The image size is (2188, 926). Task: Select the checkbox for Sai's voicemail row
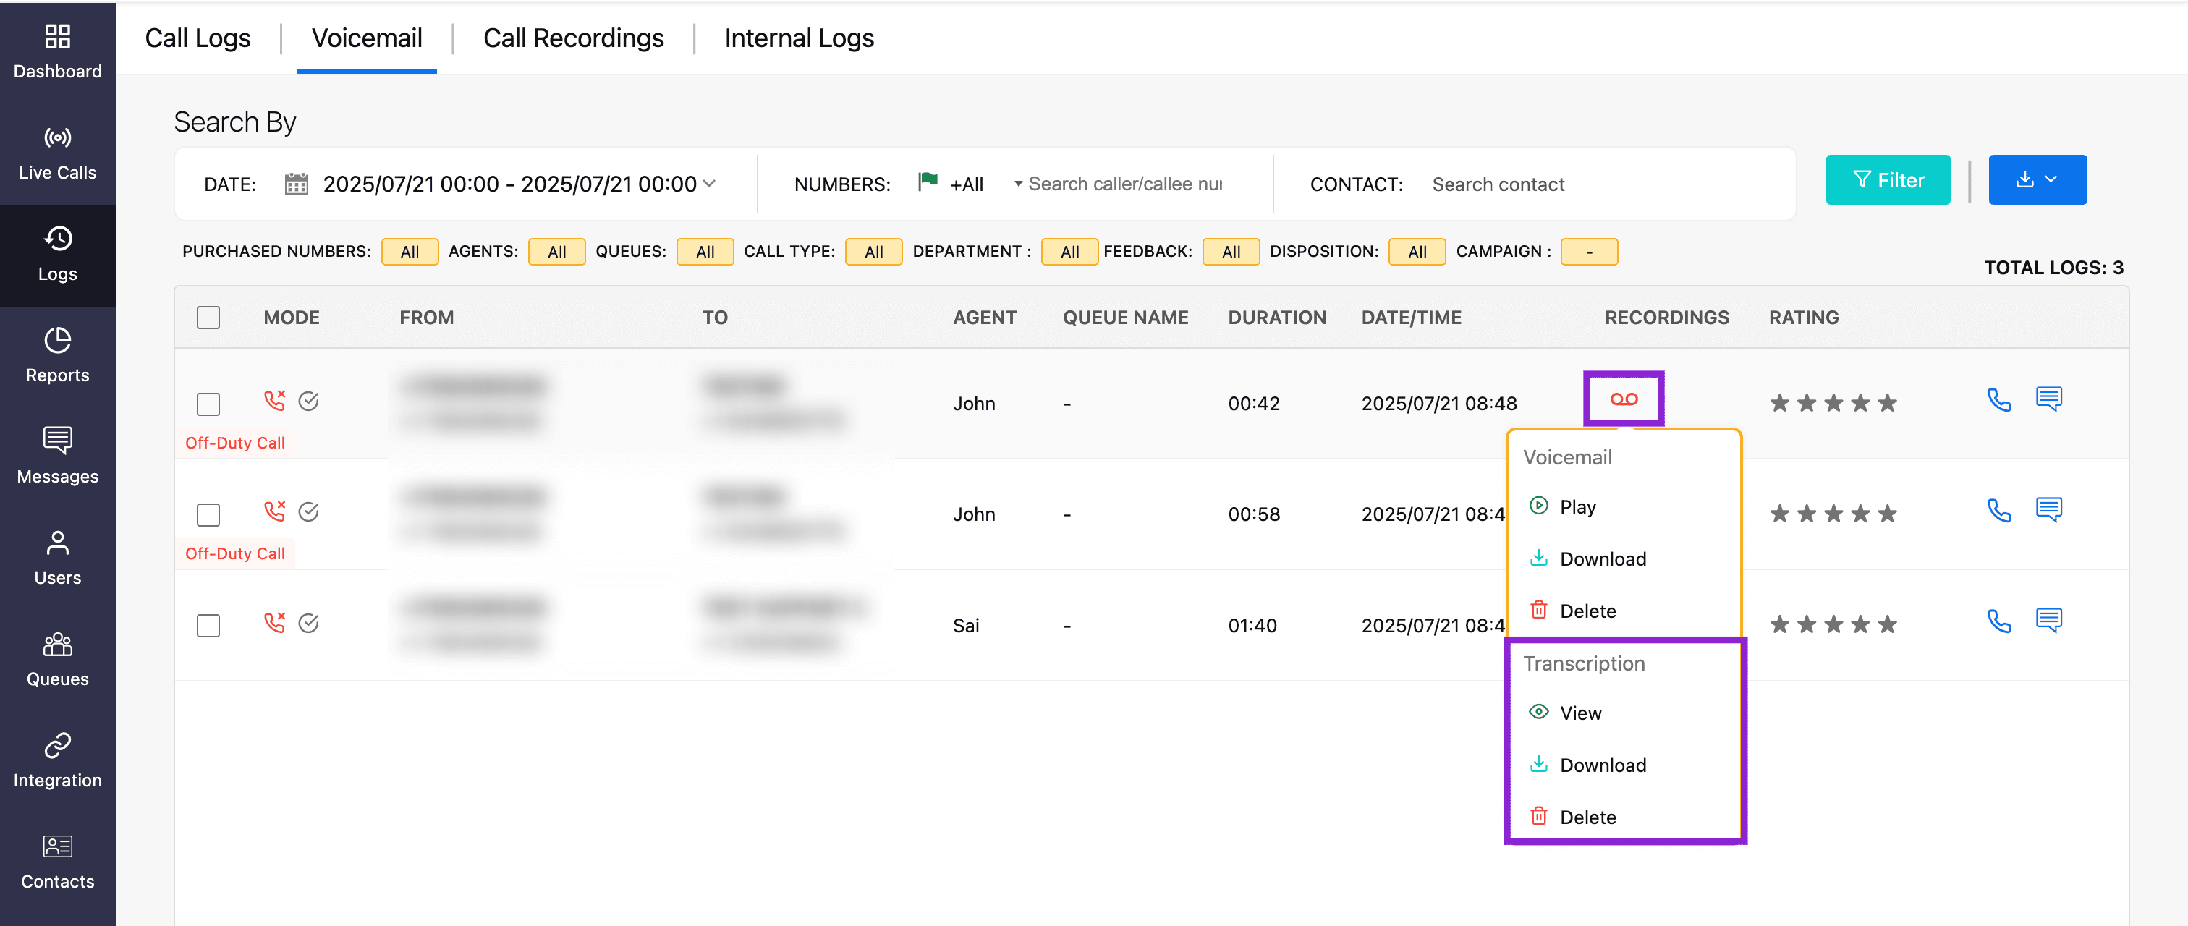(x=208, y=626)
